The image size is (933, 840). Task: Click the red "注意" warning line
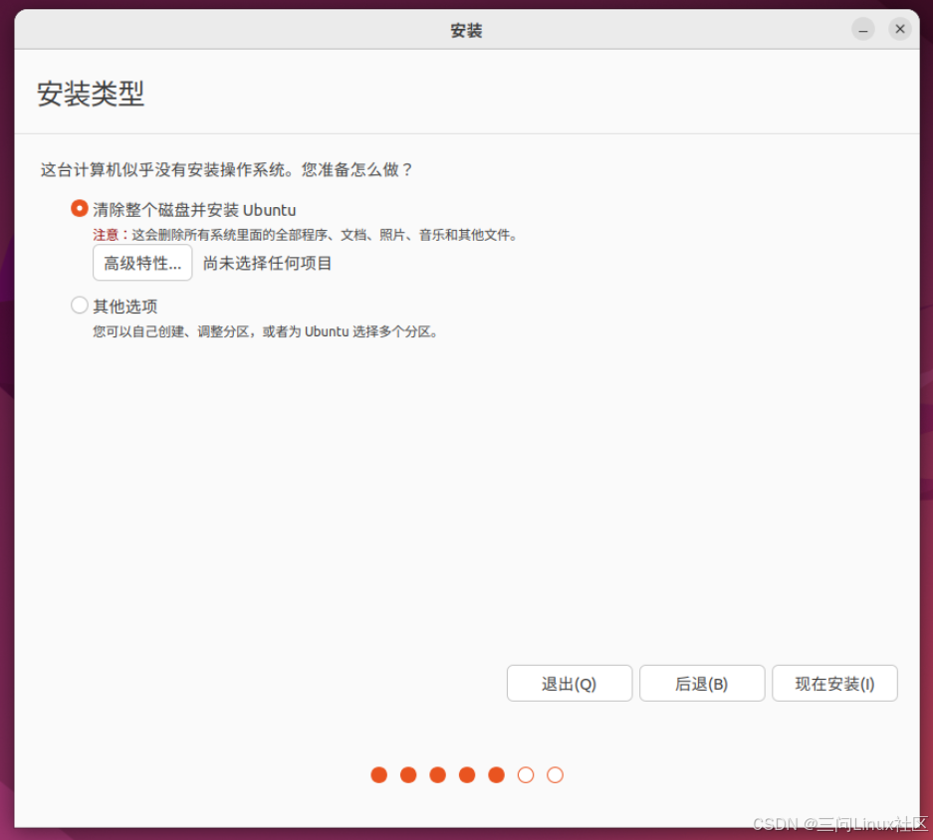click(x=306, y=235)
